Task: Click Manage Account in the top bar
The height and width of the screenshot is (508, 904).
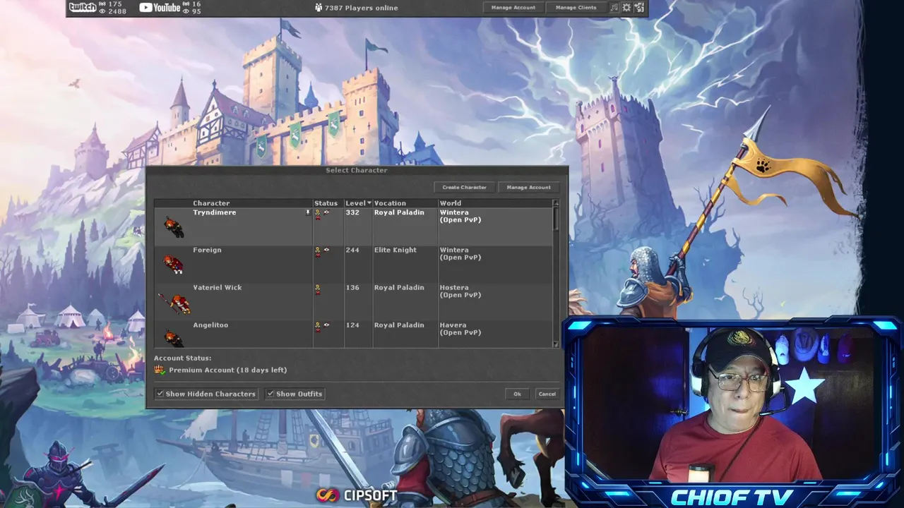Action: pyautogui.click(x=513, y=8)
